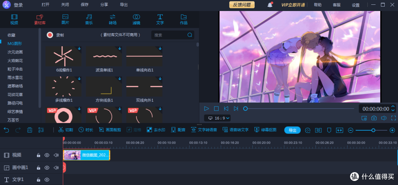Open the adjust settings sliders icon
This screenshot has width=398, height=185.
coord(41,130)
